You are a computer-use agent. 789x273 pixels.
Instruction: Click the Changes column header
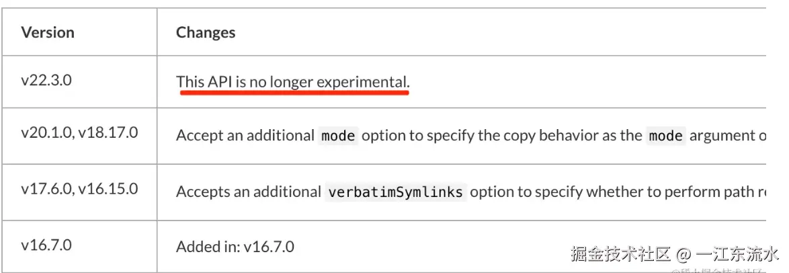(x=206, y=32)
